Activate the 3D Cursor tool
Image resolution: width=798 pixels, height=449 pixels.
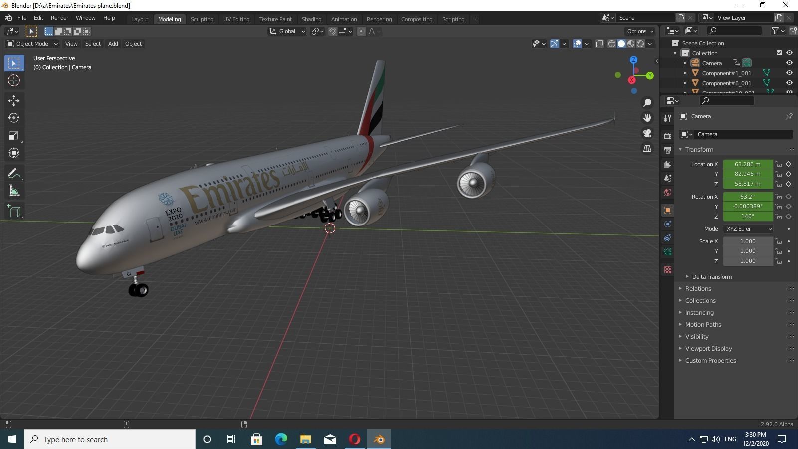(14, 80)
